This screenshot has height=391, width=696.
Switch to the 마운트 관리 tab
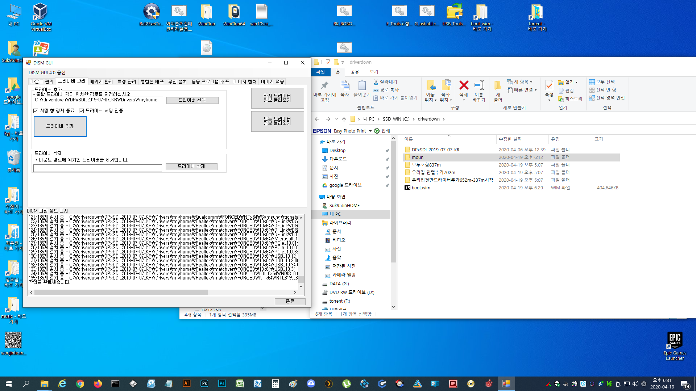pos(42,82)
